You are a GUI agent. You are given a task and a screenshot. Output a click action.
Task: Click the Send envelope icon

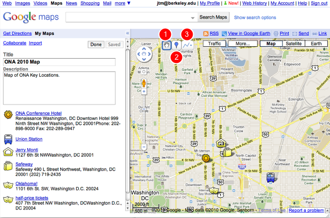[x=295, y=34]
